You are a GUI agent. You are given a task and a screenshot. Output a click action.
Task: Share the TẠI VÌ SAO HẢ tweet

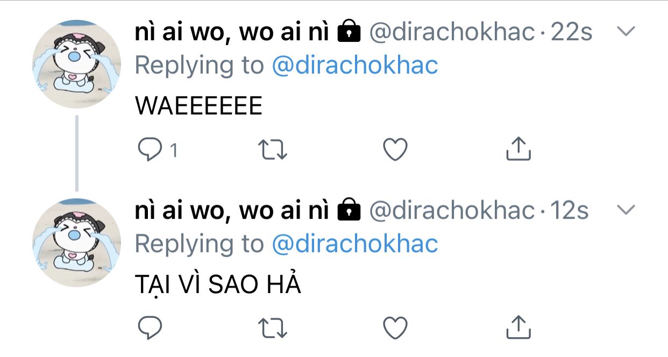click(x=518, y=326)
